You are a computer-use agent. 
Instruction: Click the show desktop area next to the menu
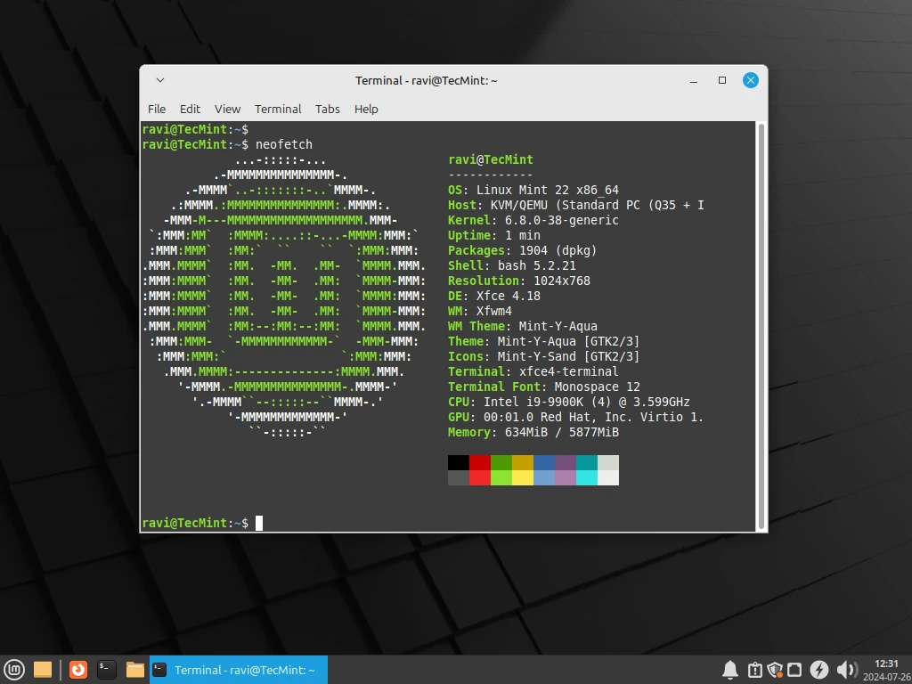tap(42, 669)
